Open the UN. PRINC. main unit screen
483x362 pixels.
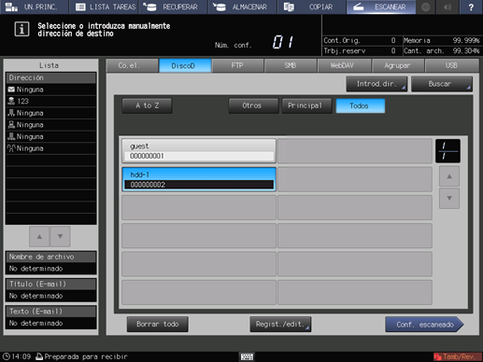(x=35, y=7)
